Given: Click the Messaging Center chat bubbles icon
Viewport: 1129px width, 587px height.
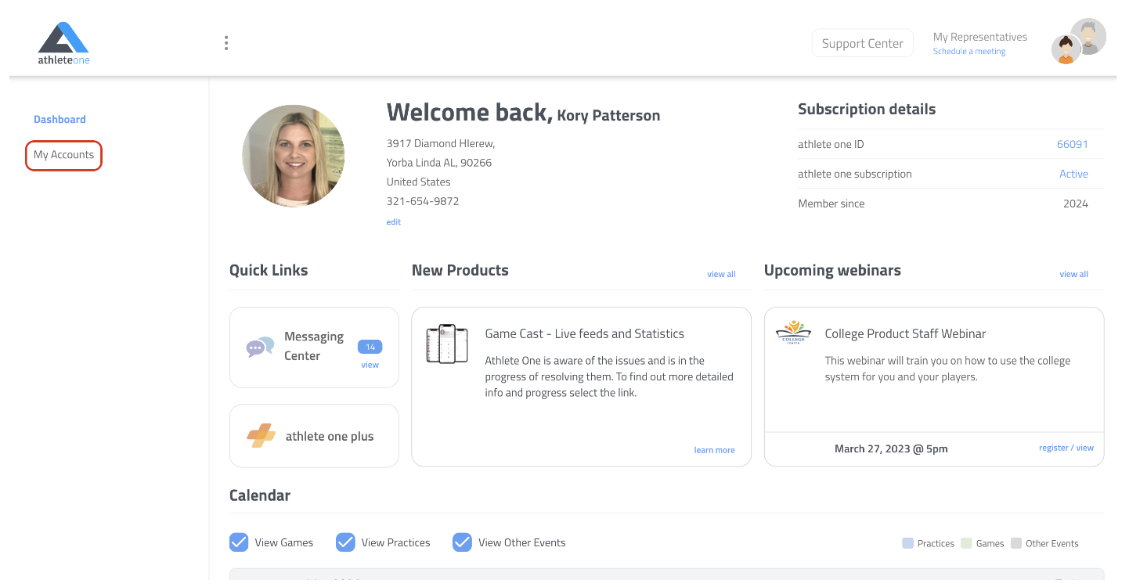Looking at the screenshot, I should 261,347.
